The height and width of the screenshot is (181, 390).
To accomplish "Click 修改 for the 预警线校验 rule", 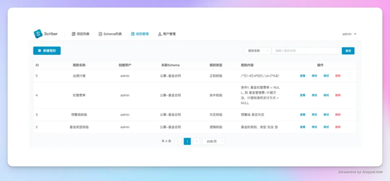I will (315, 115).
